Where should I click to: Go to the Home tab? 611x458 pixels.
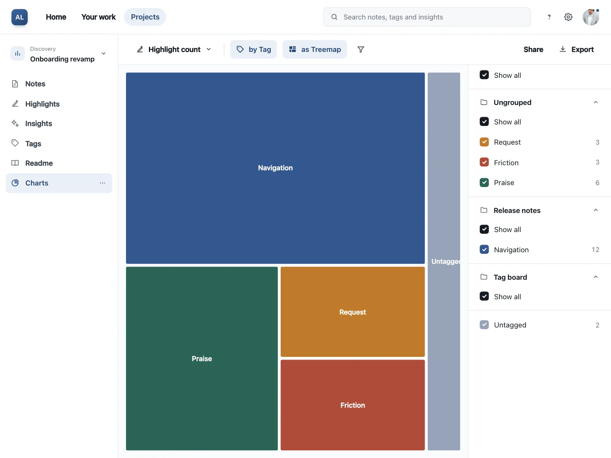coord(56,17)
